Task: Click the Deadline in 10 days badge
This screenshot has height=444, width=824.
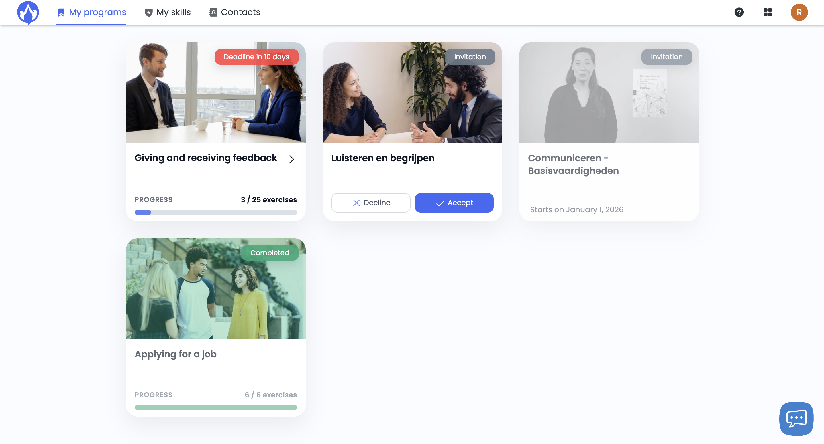Action: [x=256, y=57]
